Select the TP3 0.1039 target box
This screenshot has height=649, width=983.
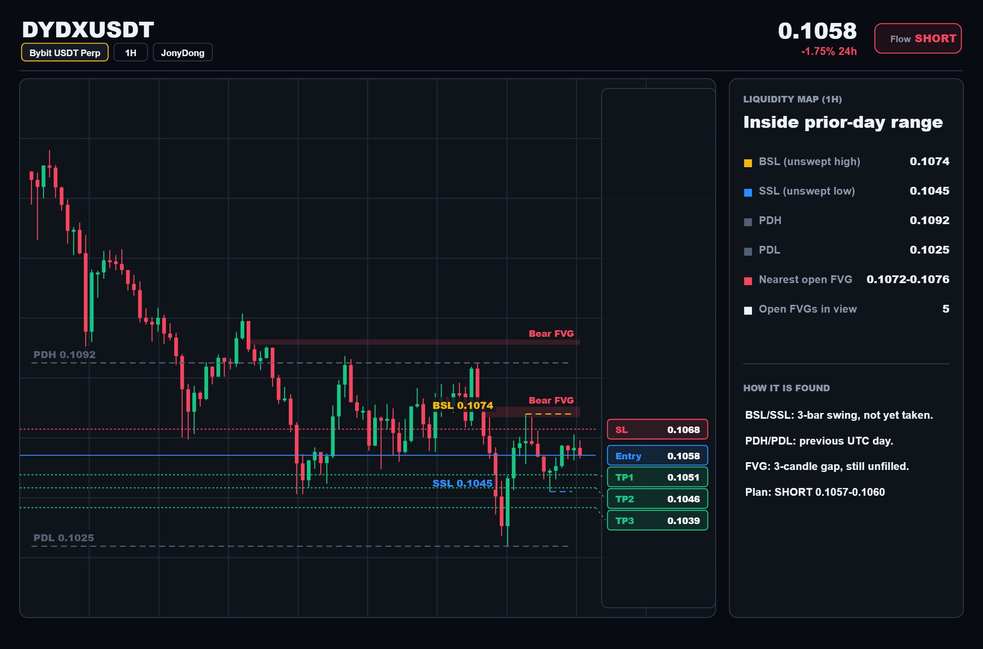657,521
